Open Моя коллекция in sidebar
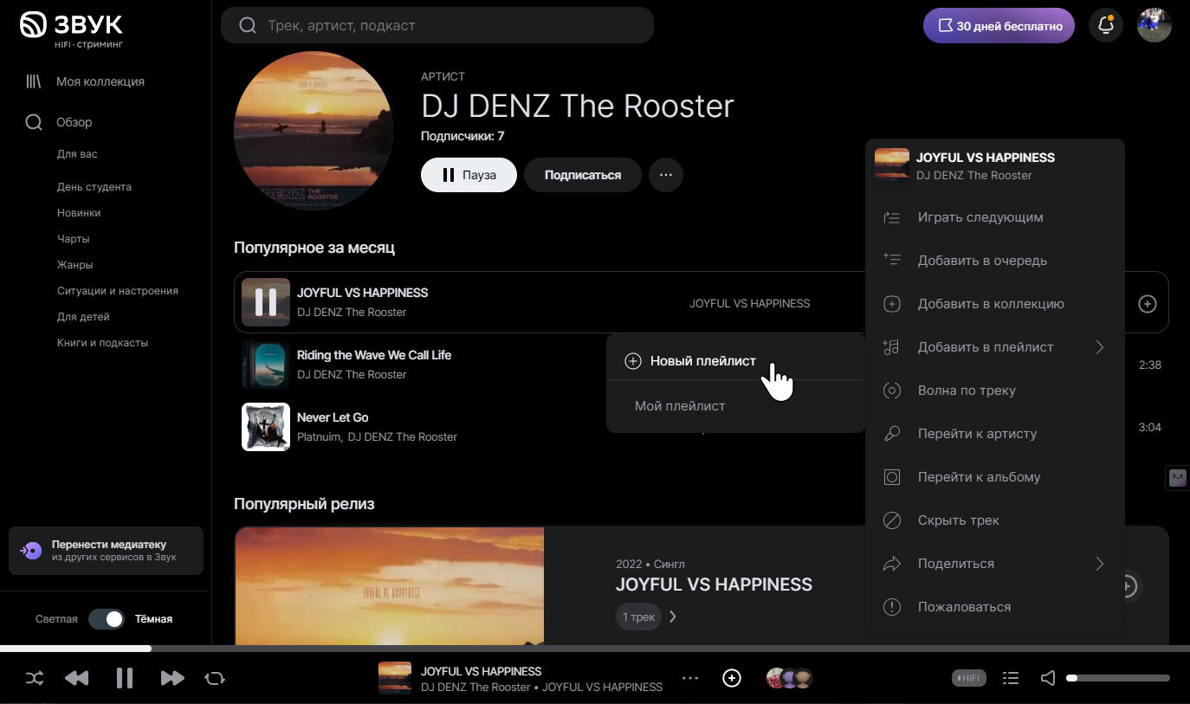 100,81
